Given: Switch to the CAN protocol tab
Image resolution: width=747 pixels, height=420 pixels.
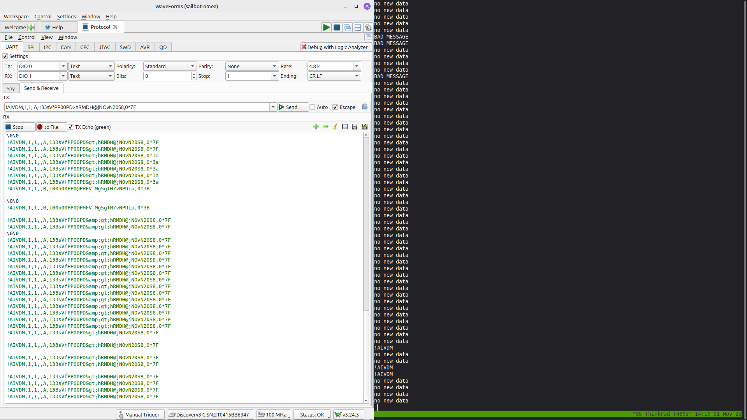Looking at the screenshot, I should point(66,47).
